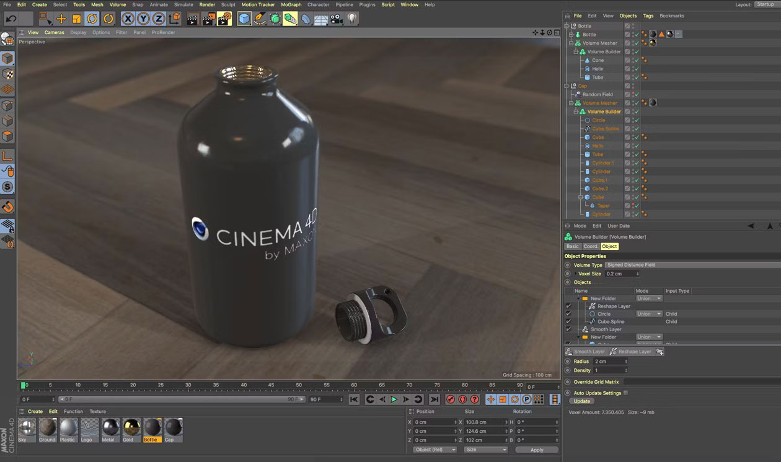The height and width of the screenshot is (462, 781).
Task: Toggle enable checkmark for Cube.Spline object
Action: 637,128
